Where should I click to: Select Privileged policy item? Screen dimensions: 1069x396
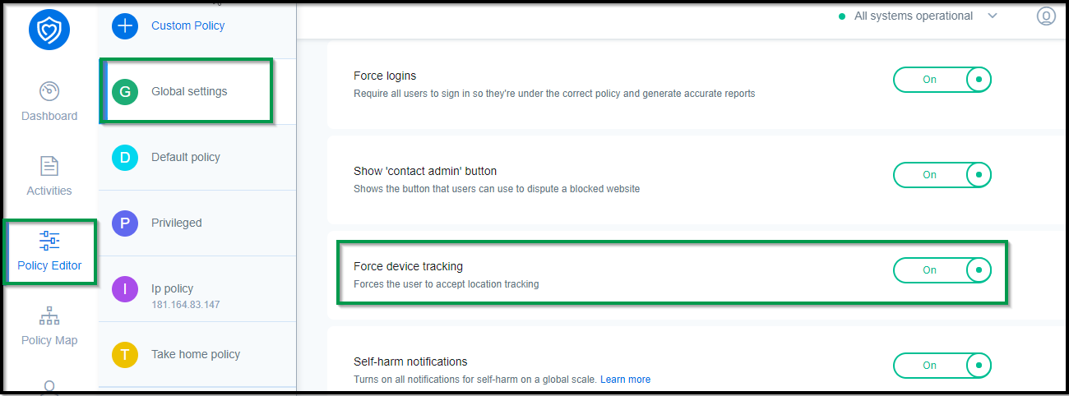[x=197, y=223]
